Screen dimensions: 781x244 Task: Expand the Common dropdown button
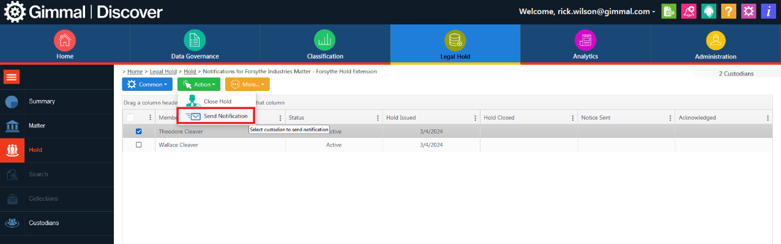click(147, 84)
